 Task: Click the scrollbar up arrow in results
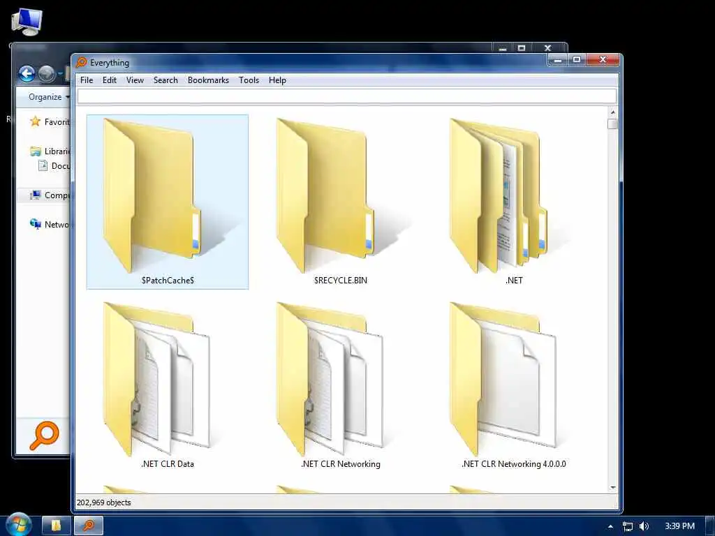pyautogui.click(x=613, y=112)
